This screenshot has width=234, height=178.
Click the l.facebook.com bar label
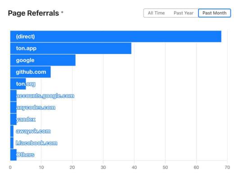click(36, 143)
